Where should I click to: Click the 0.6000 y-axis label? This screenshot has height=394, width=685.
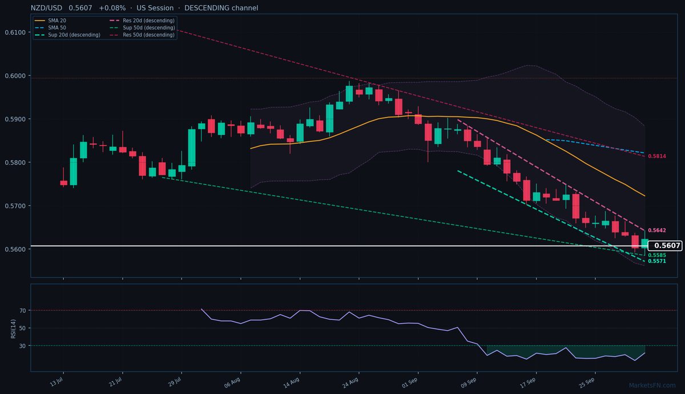tap(15, 76)
